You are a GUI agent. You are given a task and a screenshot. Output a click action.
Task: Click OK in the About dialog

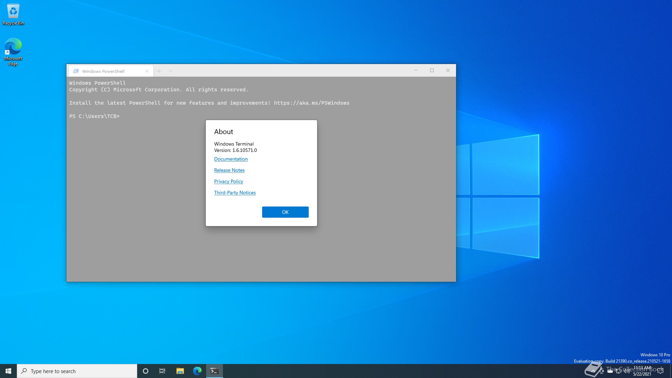click(x=285, y=212)
